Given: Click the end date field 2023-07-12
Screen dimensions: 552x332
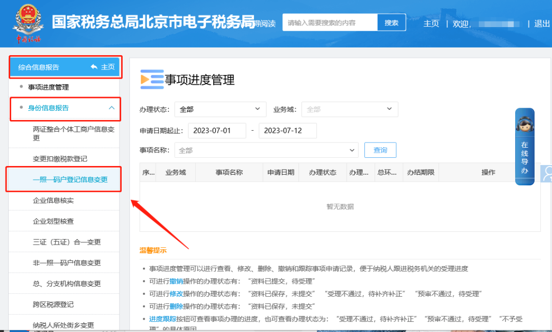Looking at the screenshot, I should pos(288,130).
